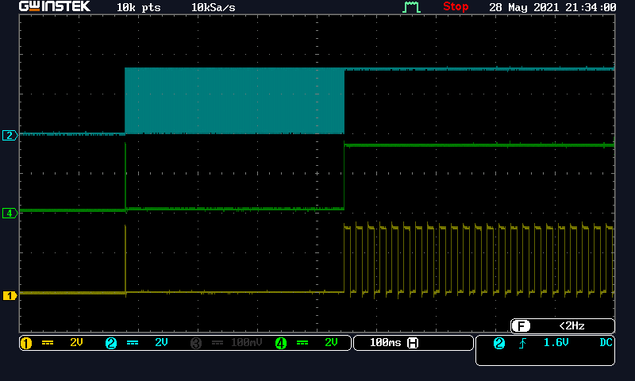Click the cyan channel 2 badge
635x381 pixels.
click(x=111, y=344)
